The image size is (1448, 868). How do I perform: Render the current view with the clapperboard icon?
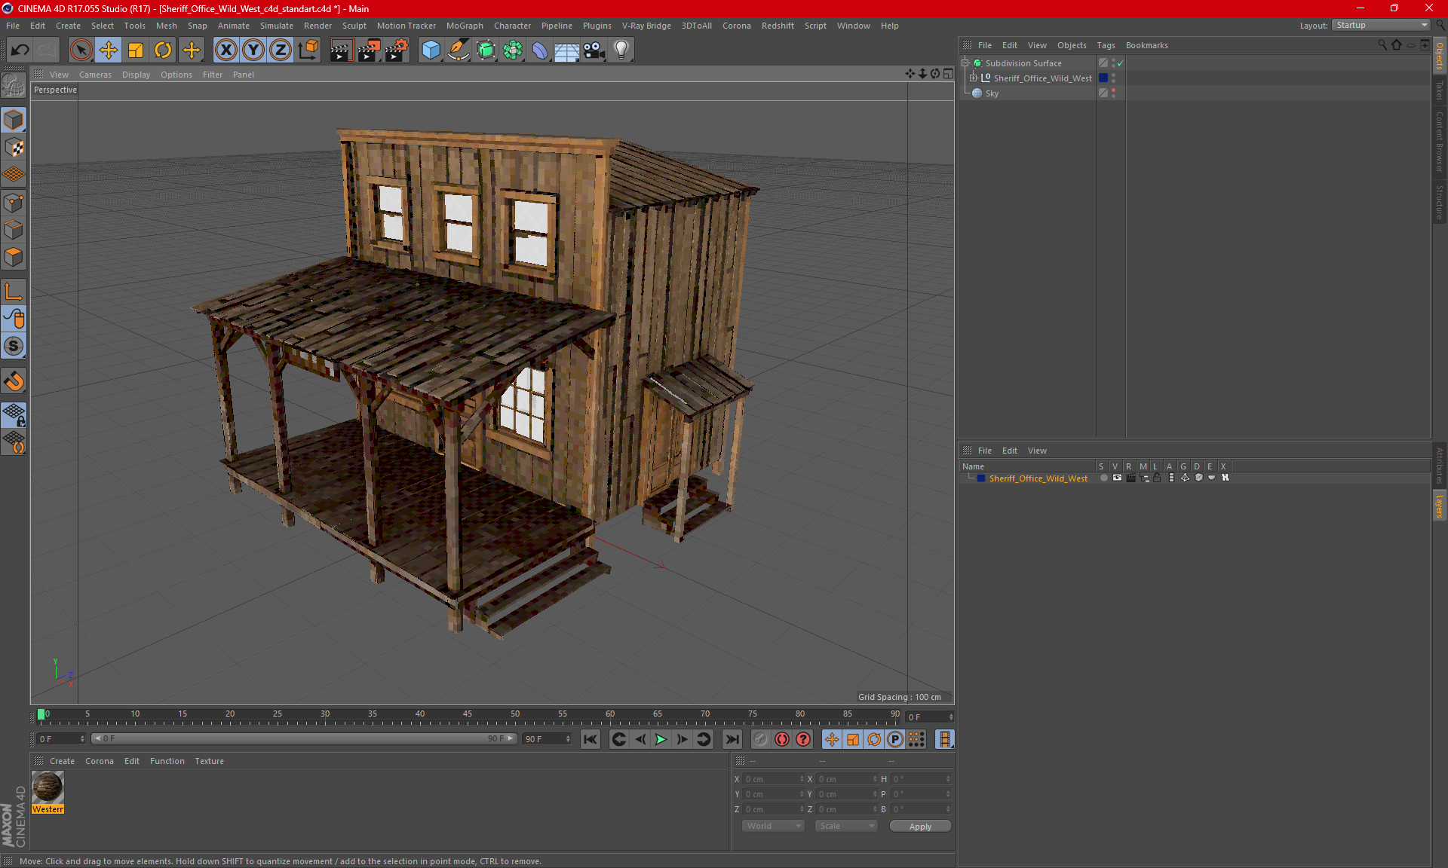pyautogui.click(x=341, y=50)
